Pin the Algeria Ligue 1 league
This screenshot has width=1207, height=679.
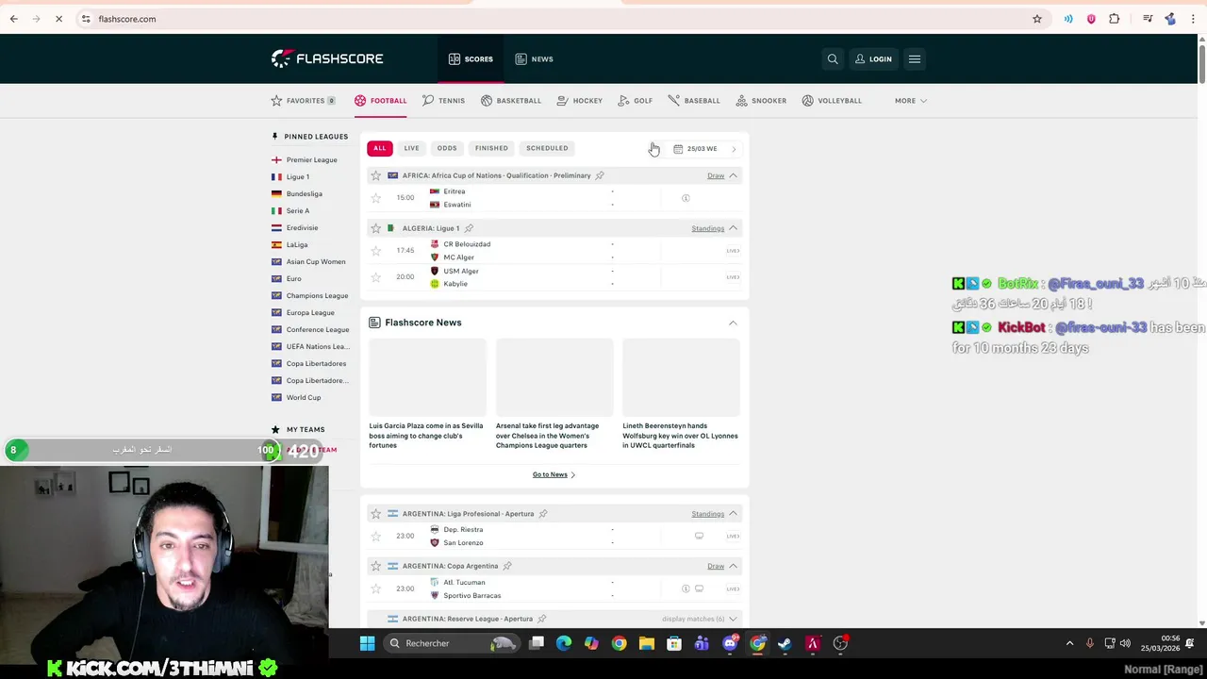point(469,228)
